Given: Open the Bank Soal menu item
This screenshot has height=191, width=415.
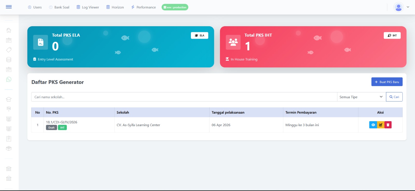Looking at the screenshot, I should [x=59, y=7].
